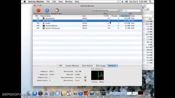Click the green data received color swatch
Image resolution: width=175 pixels, height=98 pixels.
(85, 77)
